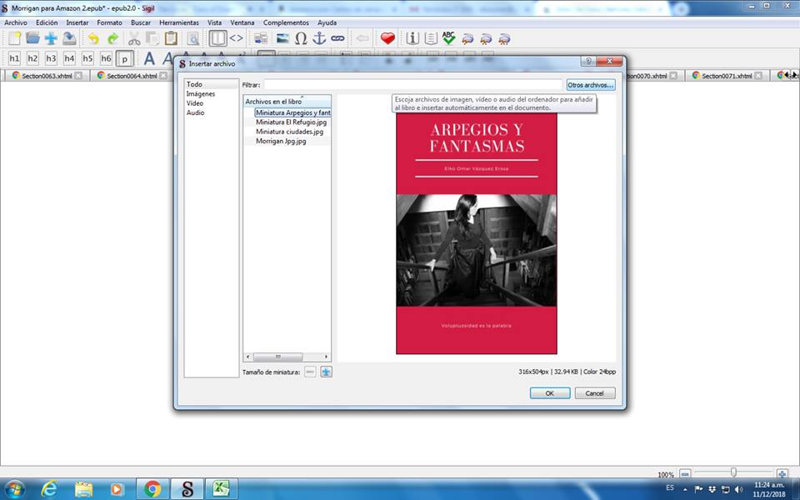
Task: Decrease thumbnail size with minus button
Action: click(x=310, y=372)
